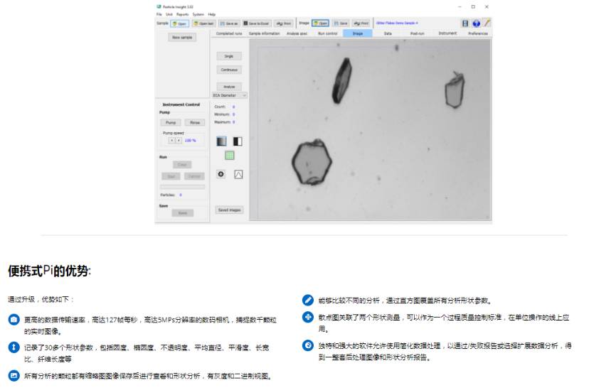Open sample with Sample Open button
This screenshot has height=388, width=589.
(179, 23)
